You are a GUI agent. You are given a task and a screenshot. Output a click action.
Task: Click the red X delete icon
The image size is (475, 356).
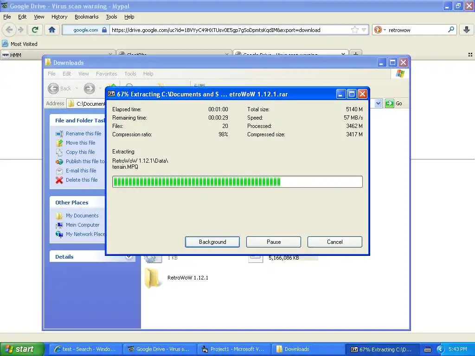59,180
